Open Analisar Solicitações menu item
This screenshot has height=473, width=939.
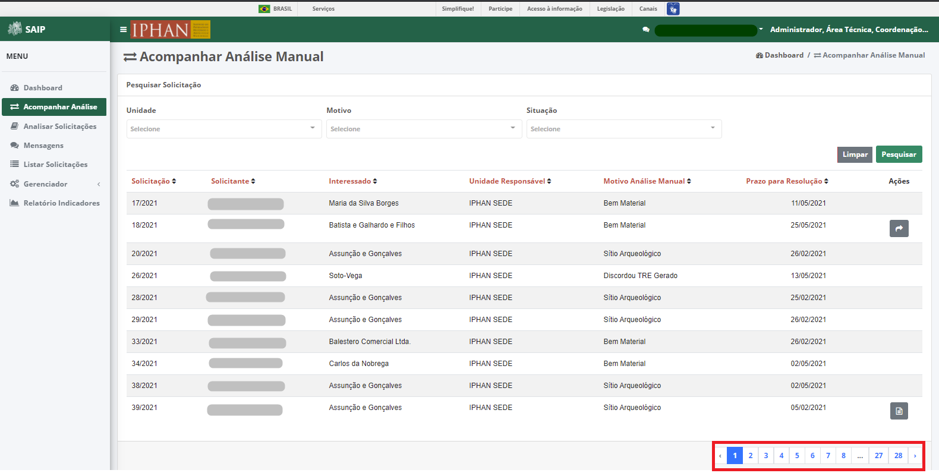(60, 126)
